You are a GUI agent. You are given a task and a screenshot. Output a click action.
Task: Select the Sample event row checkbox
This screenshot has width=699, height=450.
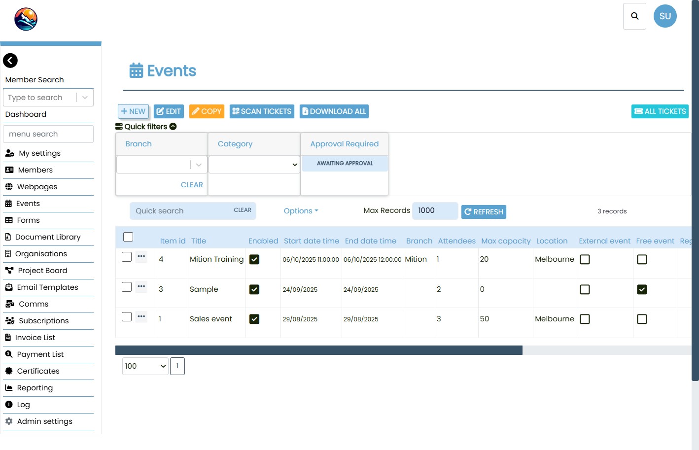pos(127,287)
